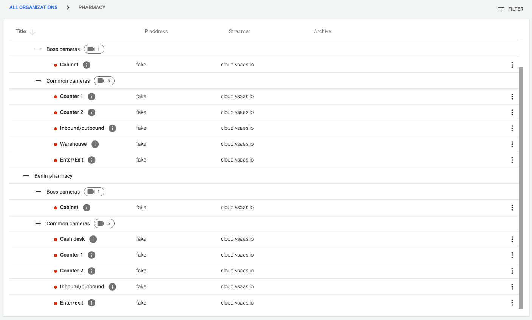Open the three-dot menu for Cash desk

pos(512,239)
